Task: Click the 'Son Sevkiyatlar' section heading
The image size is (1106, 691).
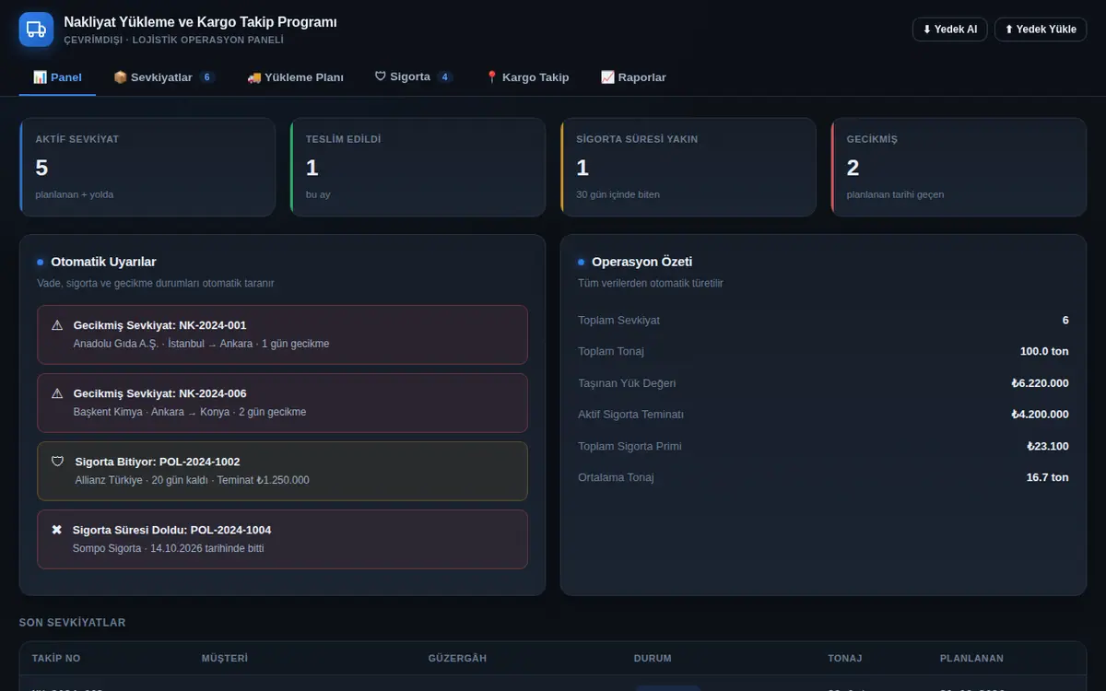Action: [x=73, y=623]
